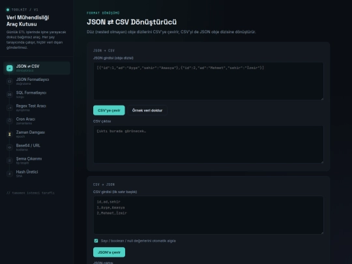Click the Cron Aracı clock icon
Image resolution: width=352 pixels, height=264 pixels.
coord(10,121)
